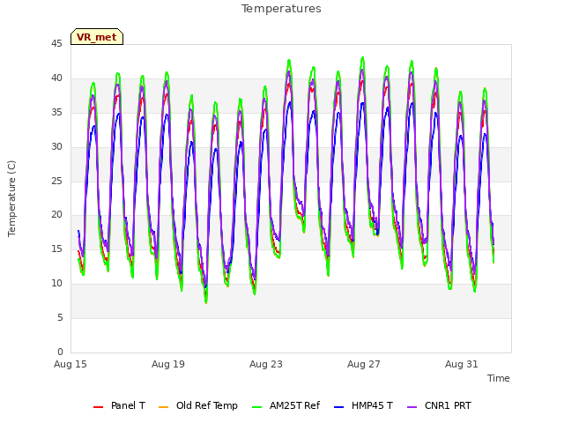The height and width of the screenshot is (423, 564).
Task: Toggle AM25T Ref legend entry
Action: [x=286, y=405]
